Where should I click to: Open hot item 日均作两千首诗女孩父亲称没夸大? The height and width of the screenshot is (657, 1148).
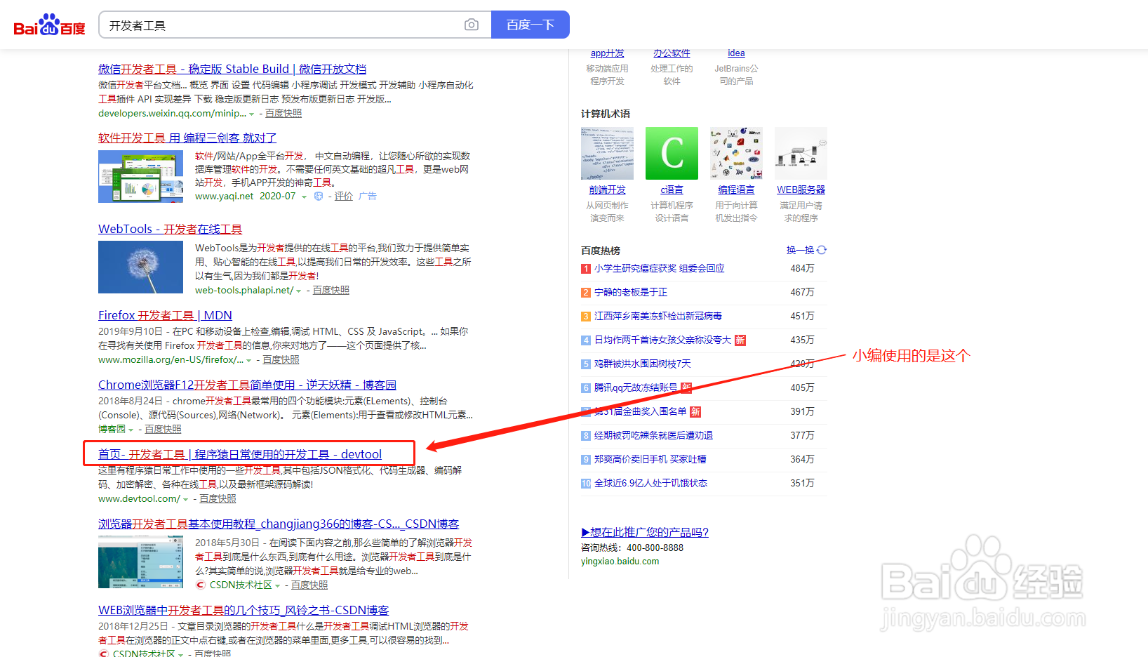[x=662, y=340]
